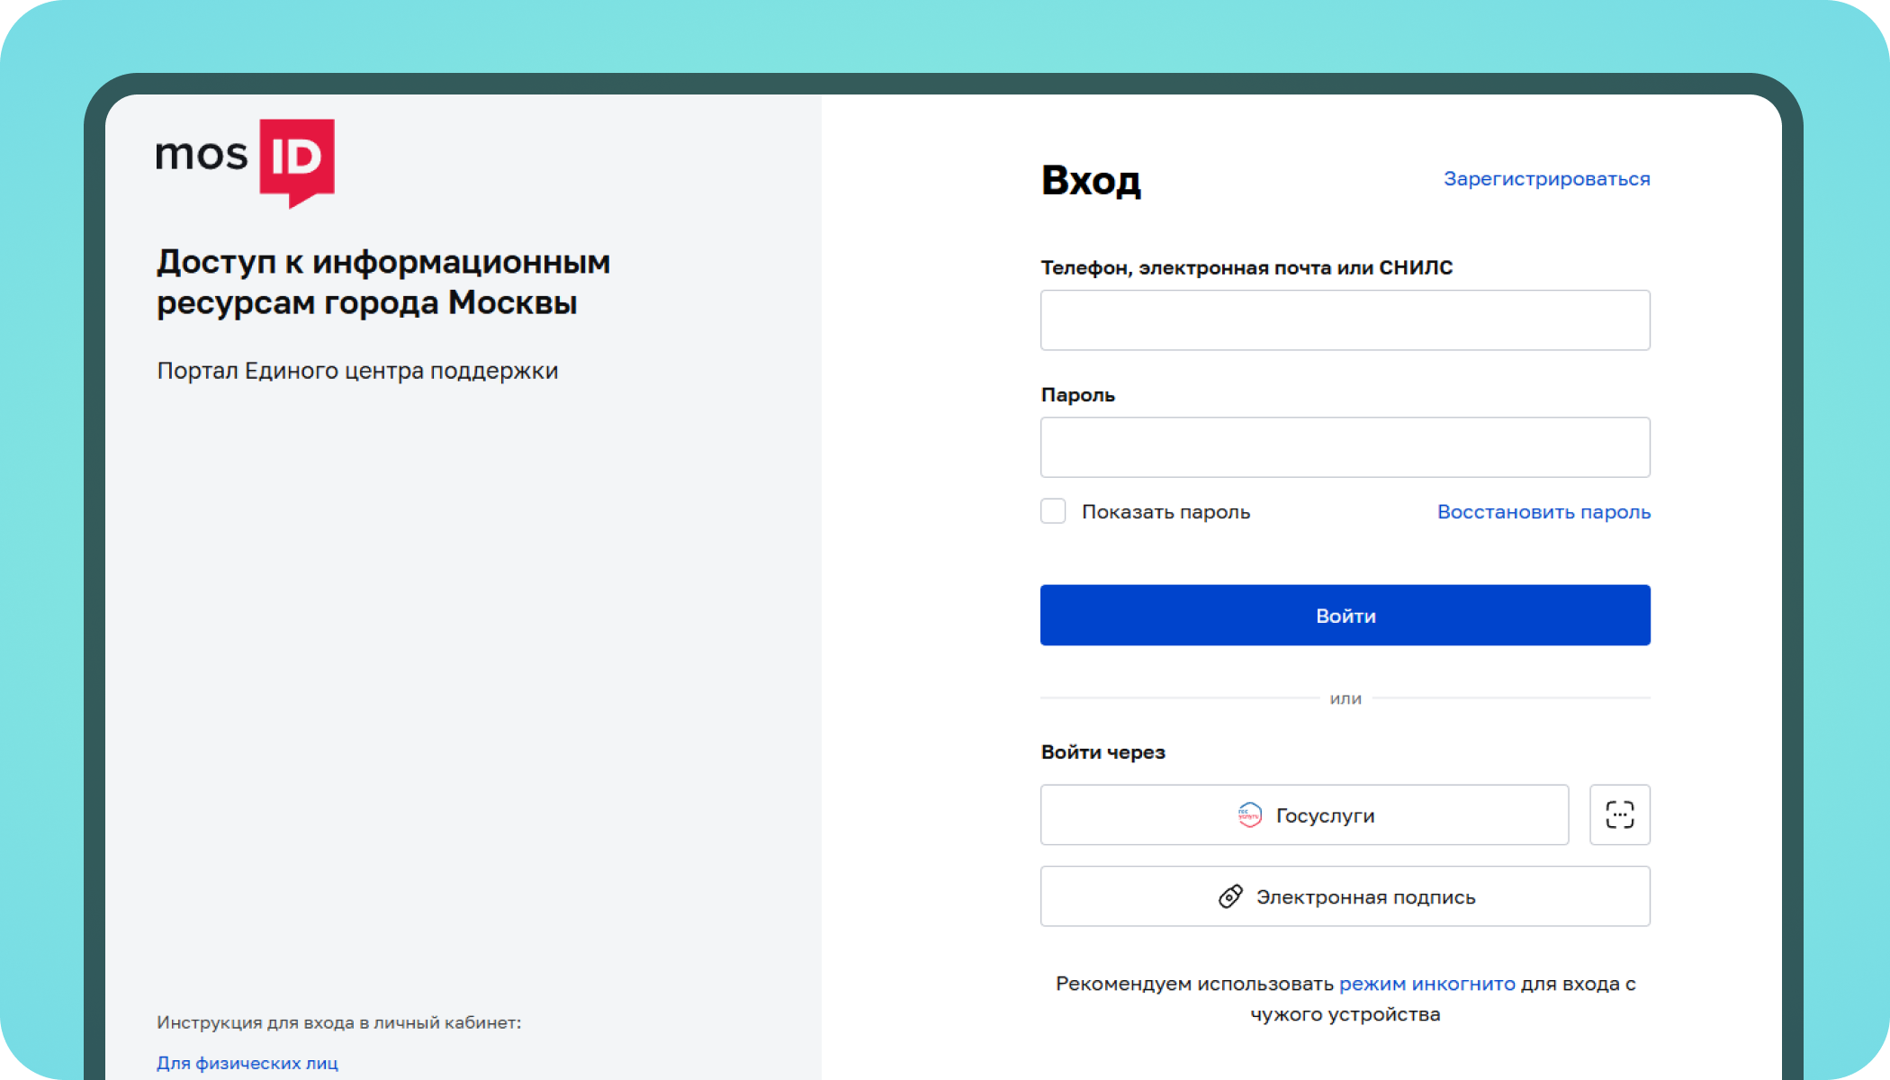
Task: Open the "Для физических лиц" instruction link
Action: click(x=247, y=1063)
